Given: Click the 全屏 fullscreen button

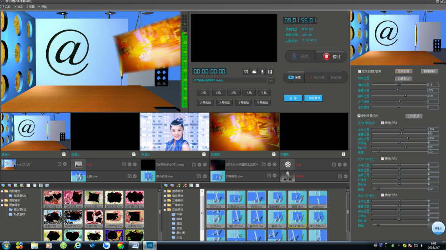Looking at the screenshot, I should pos(293,98).
